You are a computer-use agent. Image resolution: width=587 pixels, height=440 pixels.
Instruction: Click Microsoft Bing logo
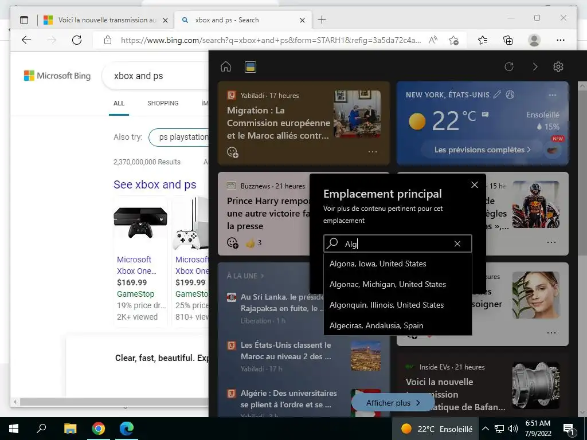[x=57, y=76]
